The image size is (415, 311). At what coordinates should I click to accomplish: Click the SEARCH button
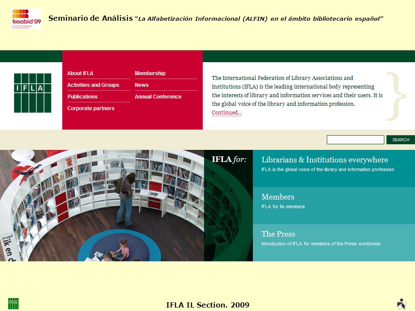pos(401,140)
